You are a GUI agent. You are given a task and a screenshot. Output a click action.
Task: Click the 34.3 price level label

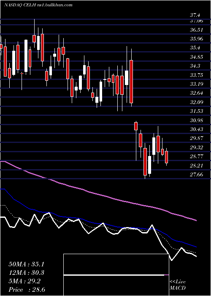point(195,66)
